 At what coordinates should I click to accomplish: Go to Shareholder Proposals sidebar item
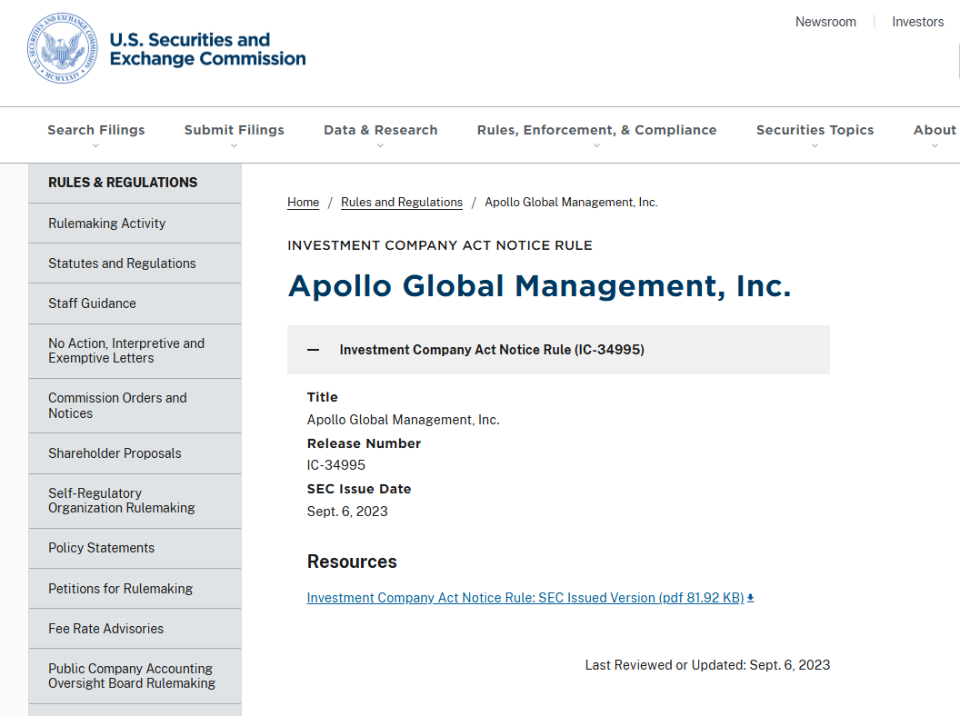coord(115,453)
